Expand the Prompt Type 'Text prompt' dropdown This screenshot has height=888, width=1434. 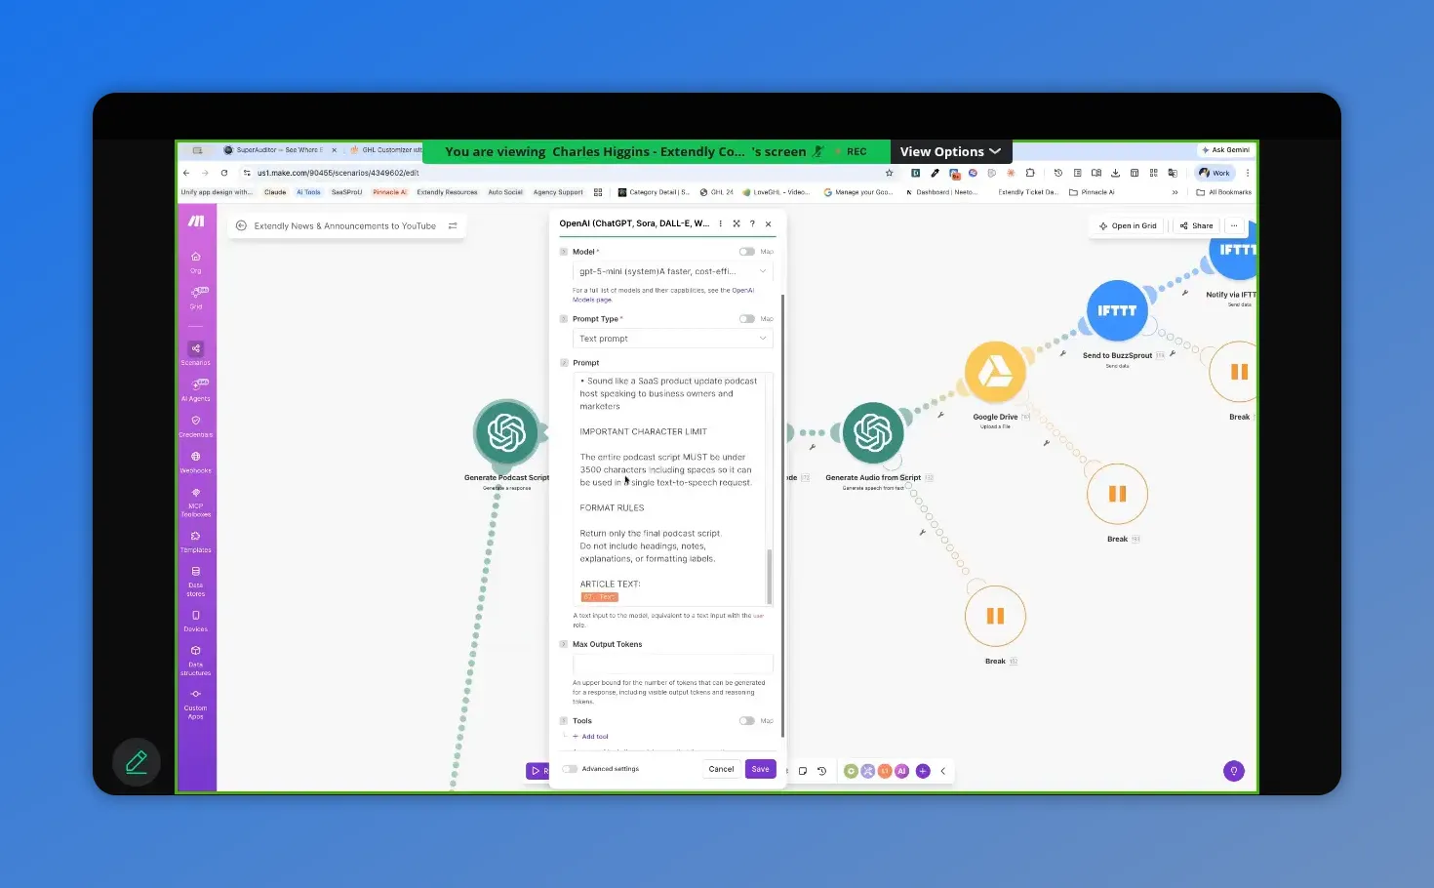(x=672, y=339)
